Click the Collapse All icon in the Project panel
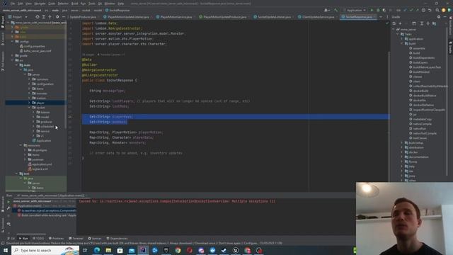The width and height of the screenshot is (453, 255). click(x=50, y=17)
